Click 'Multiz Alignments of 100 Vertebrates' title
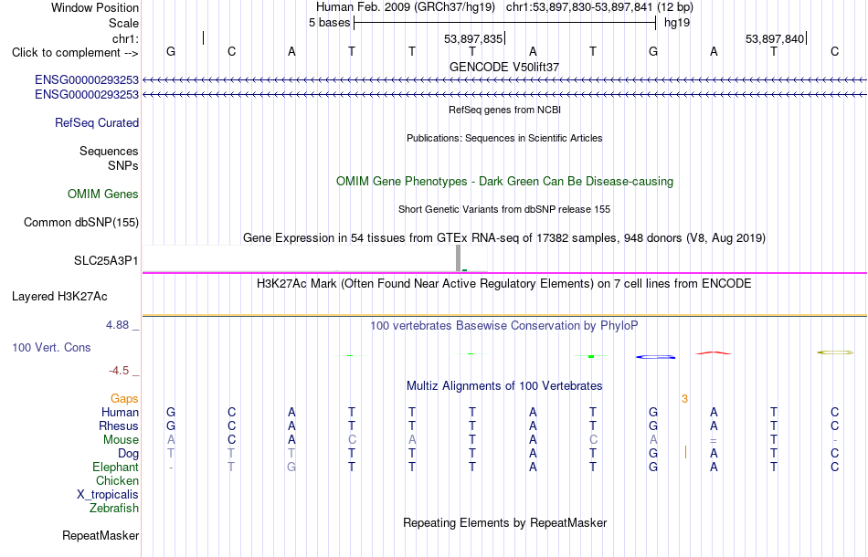 tap(504, 386)
